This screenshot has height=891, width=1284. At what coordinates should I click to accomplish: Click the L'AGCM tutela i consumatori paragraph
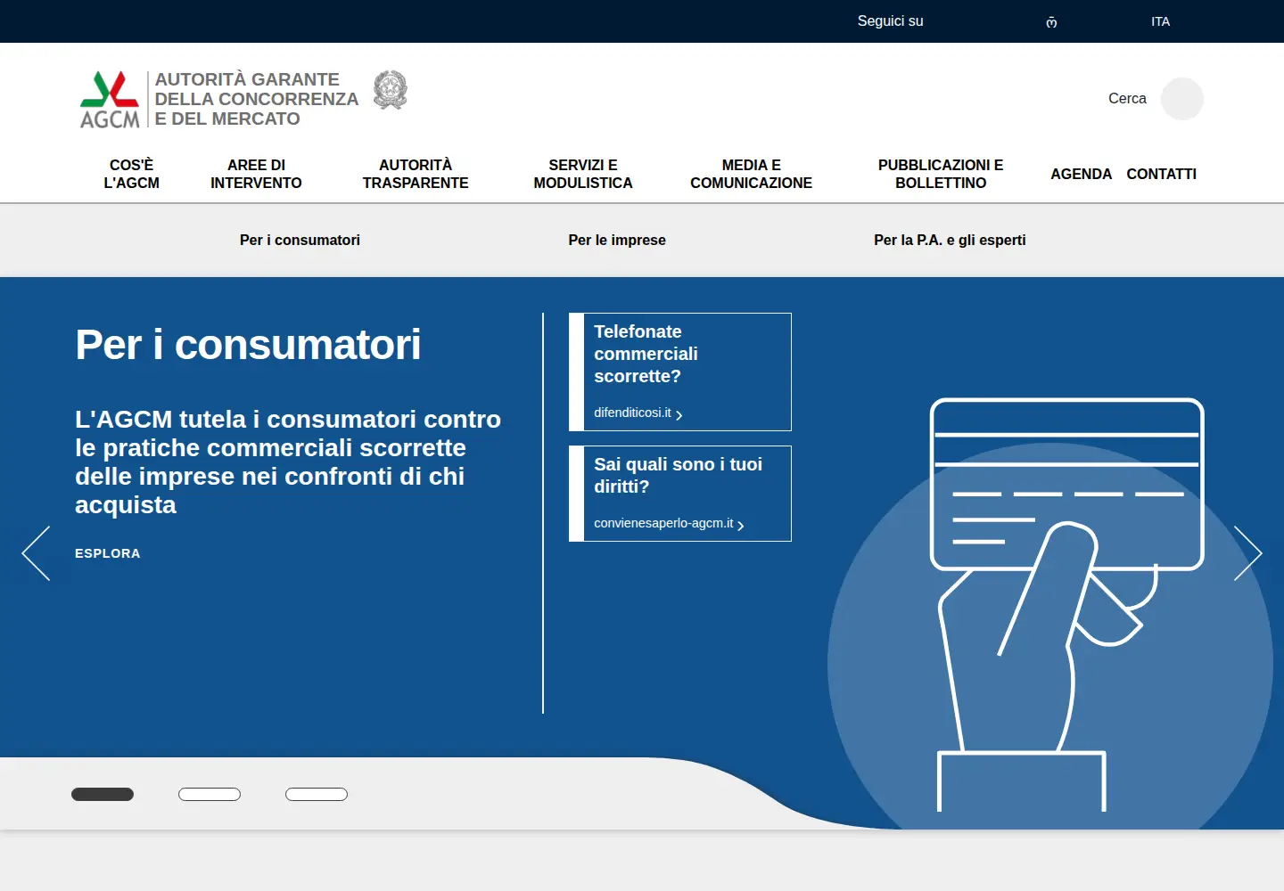tap(288, 462)
